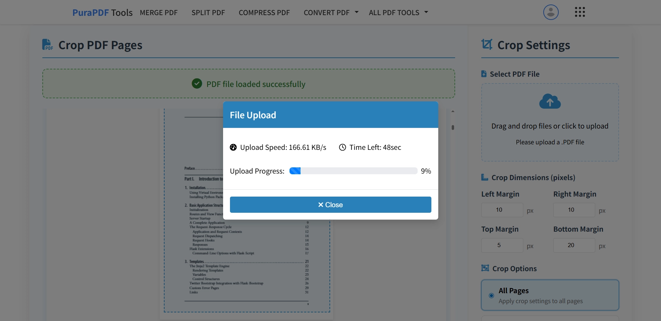
Task: Click the success checkmark icon
Action: pos(197,84)
